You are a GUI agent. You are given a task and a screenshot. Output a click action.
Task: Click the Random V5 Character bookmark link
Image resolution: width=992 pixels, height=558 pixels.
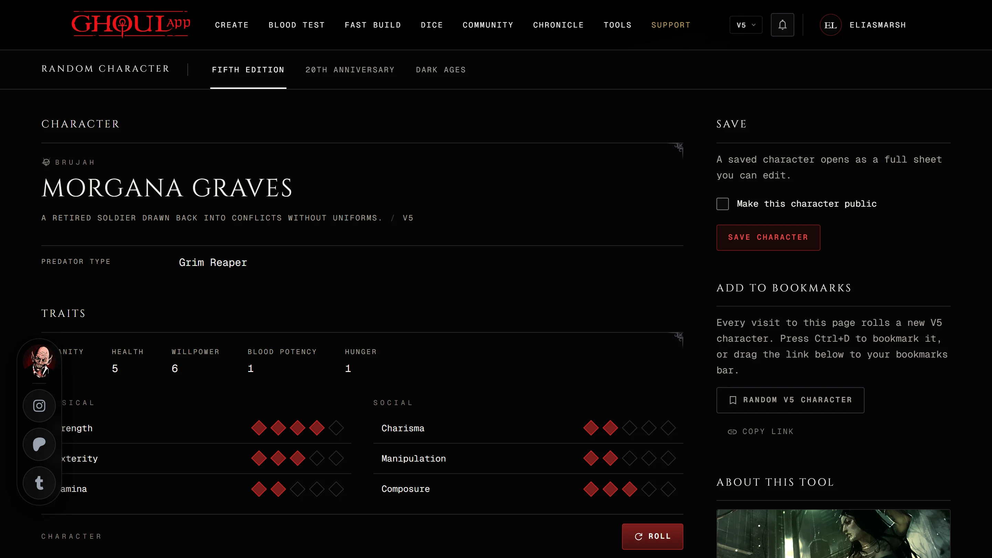coord(790,400)
